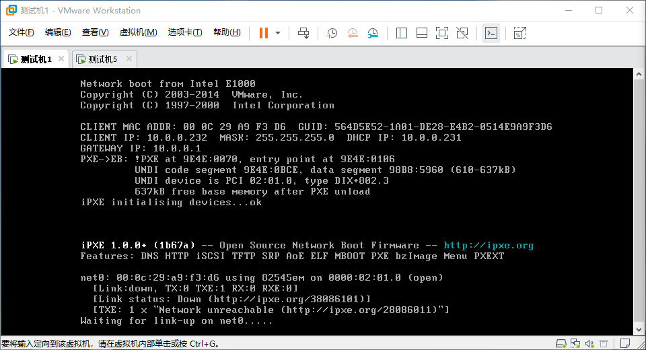Viewport: 646px width, 350px height.
Task: Click the sound card status icon
Action: pyautogui.click(x=589, y=343)
